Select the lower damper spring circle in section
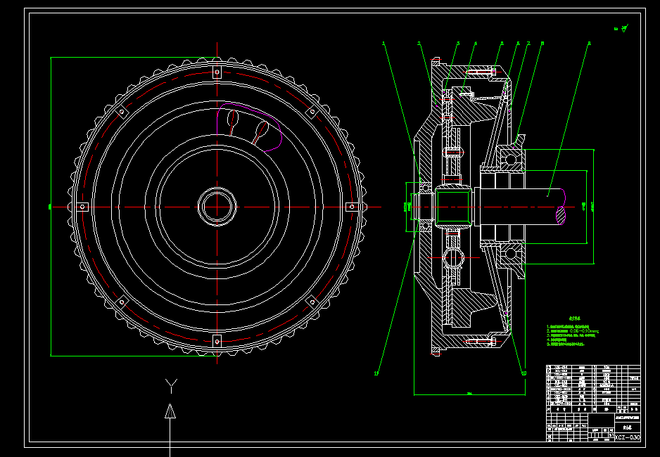Viewport: 660px width, 457px height. (453, 257)
